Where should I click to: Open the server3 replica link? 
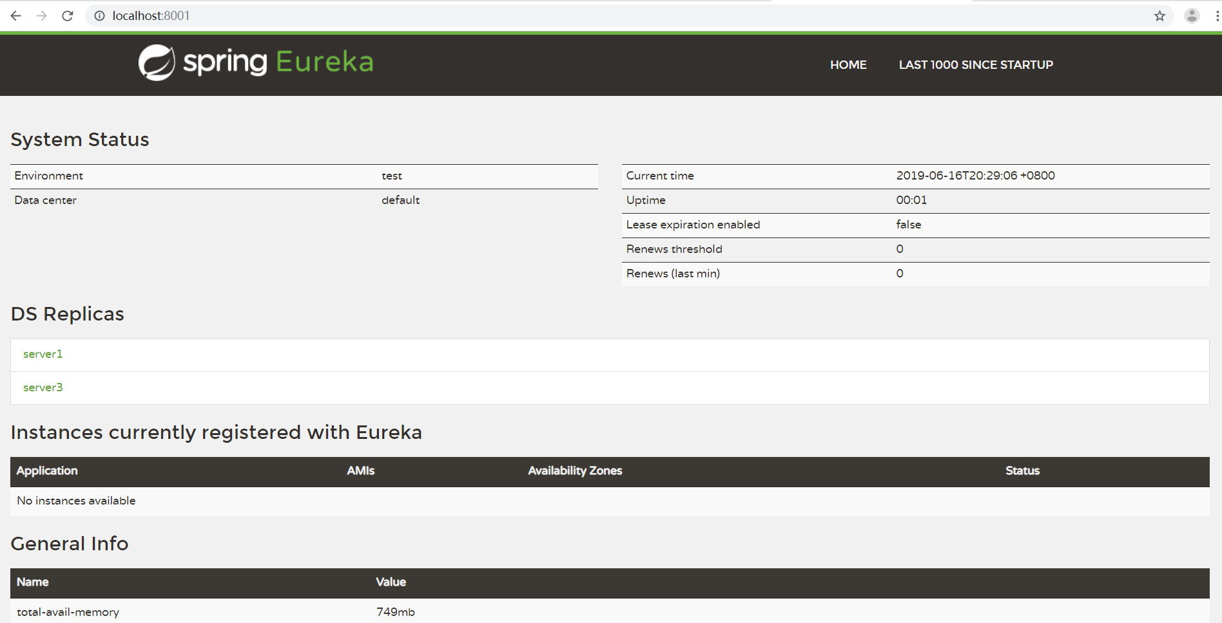tap(43, 387)
